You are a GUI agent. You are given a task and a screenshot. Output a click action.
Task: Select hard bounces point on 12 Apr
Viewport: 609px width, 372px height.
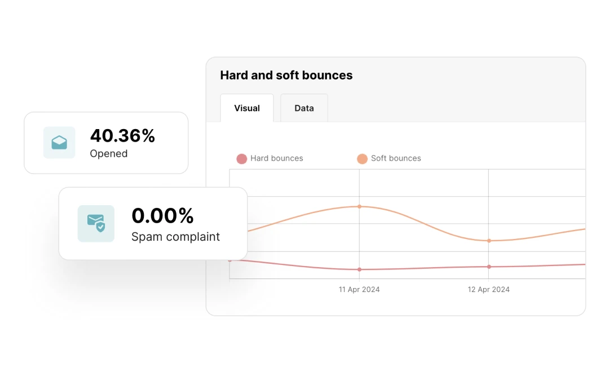pyautogui.click(x=489, y=267)
